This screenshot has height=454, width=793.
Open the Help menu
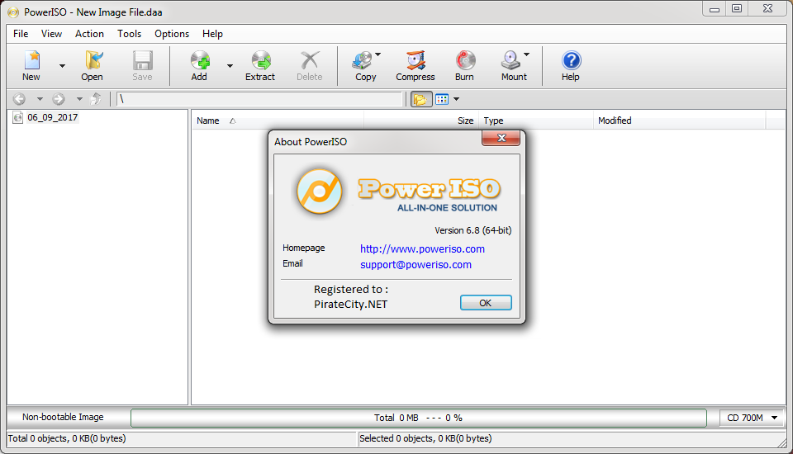(x=212, y=34)
